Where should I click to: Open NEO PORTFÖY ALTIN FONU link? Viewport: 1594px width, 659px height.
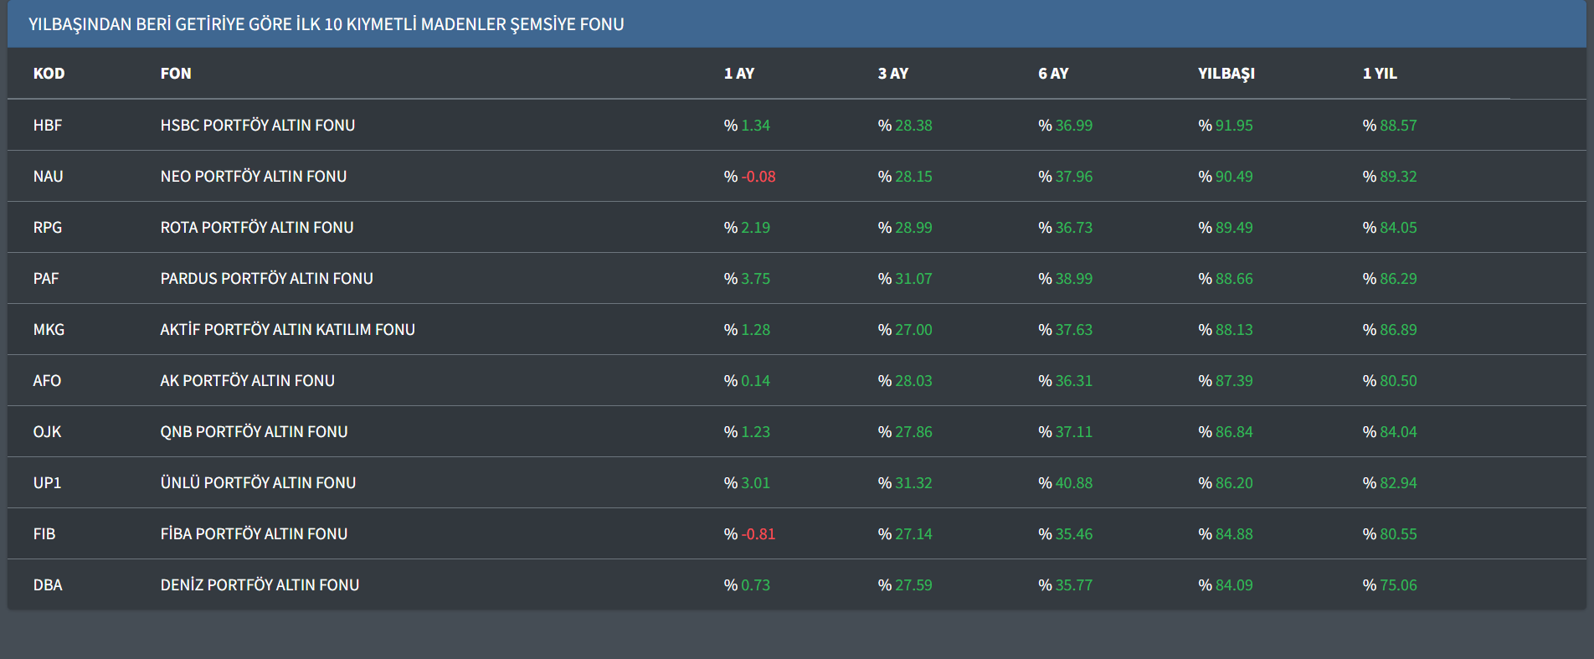pyautogui.click(x=253, y=177)
